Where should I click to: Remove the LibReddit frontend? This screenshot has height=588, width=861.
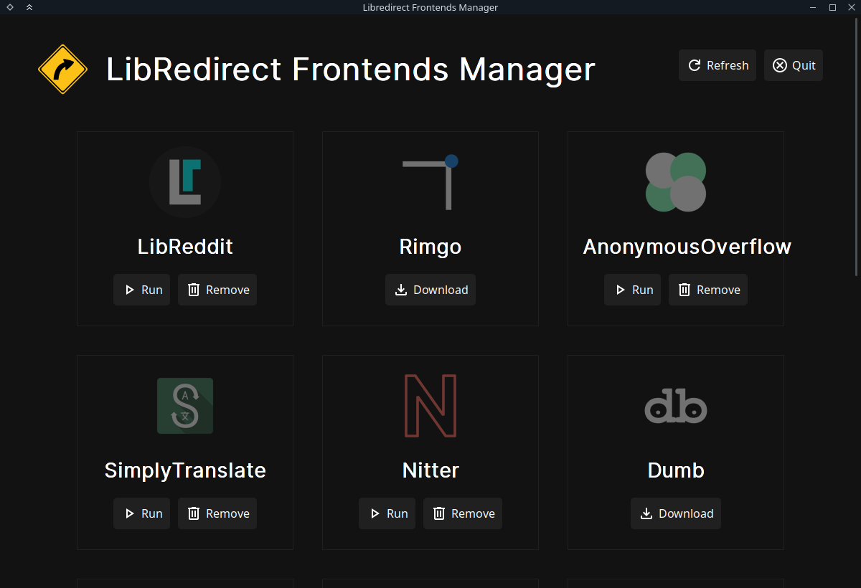click(217, 290)
